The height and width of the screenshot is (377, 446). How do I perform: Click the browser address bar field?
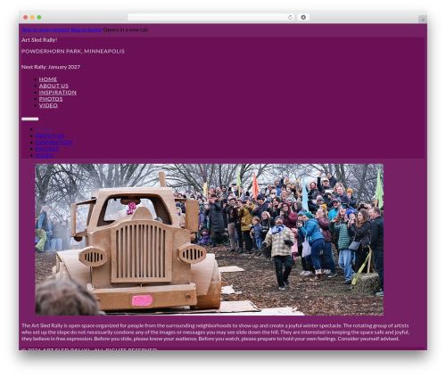[211, 18]
